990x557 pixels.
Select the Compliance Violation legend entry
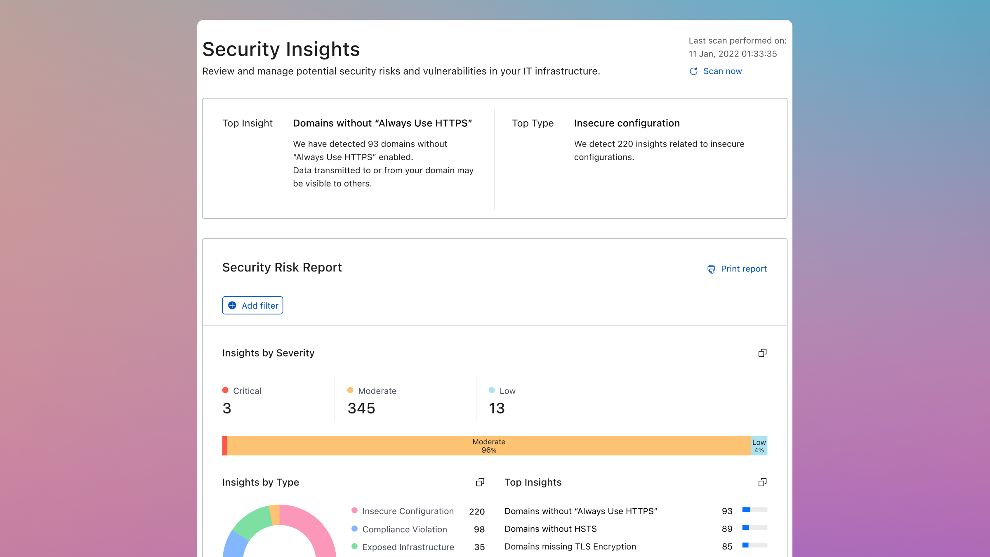[404, 529]
